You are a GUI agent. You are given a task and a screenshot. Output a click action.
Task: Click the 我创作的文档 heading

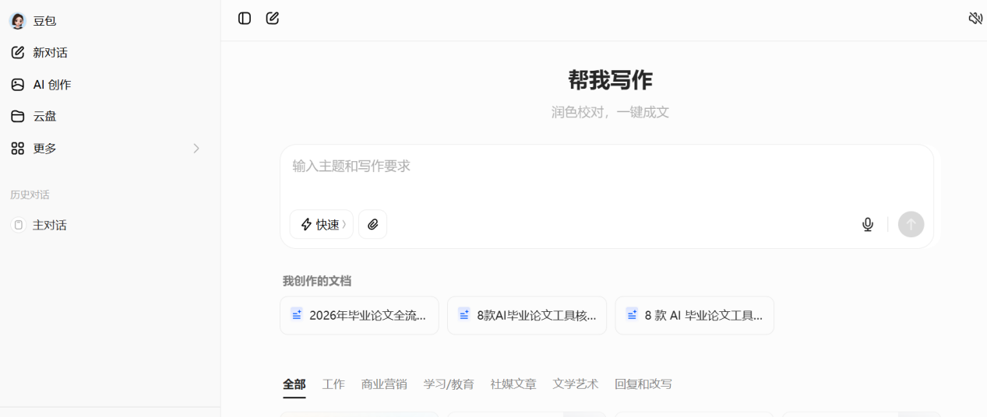coord(317,281)
